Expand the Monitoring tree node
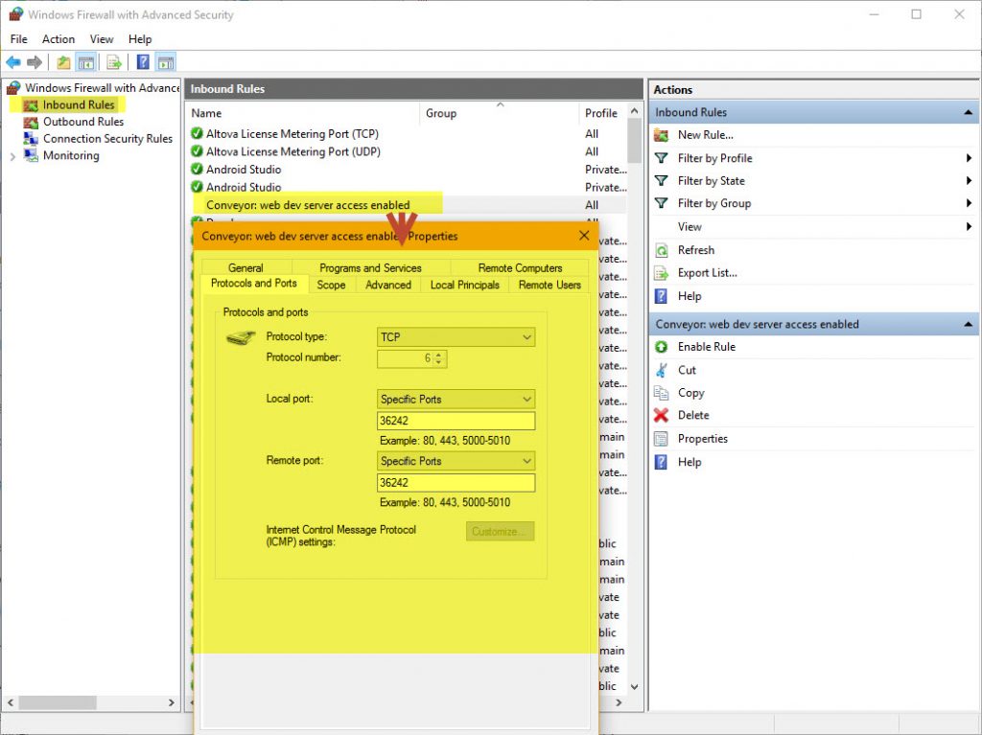982x735 pixels. (x=12, y=156)
